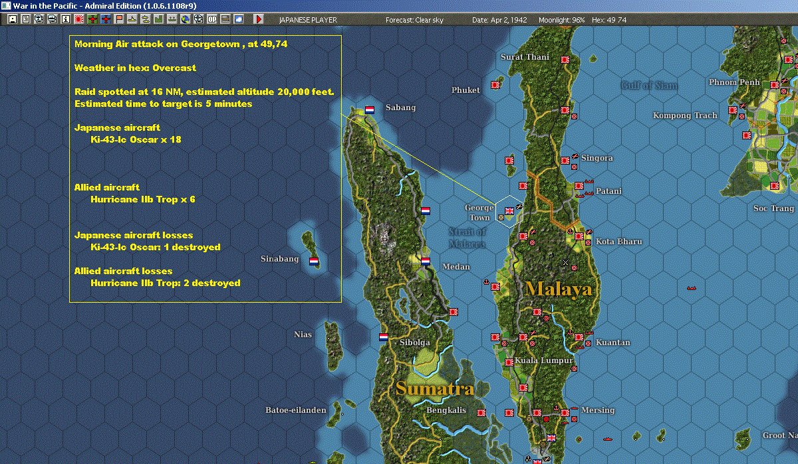Select the British flag at George Town hex

(510, 211)
